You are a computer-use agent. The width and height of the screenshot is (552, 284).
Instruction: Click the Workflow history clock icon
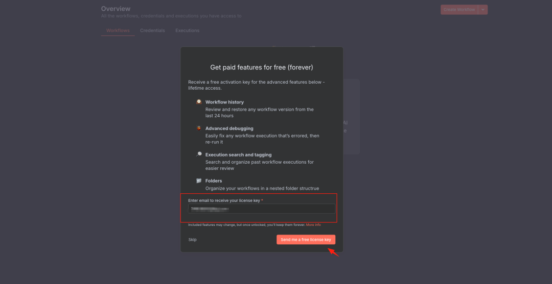[x=199, y=102]
